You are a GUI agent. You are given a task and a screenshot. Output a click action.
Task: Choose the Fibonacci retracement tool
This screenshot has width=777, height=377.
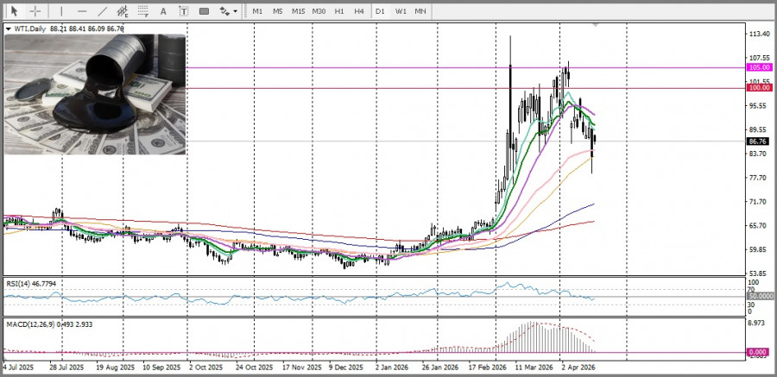(x=144, y=11)
